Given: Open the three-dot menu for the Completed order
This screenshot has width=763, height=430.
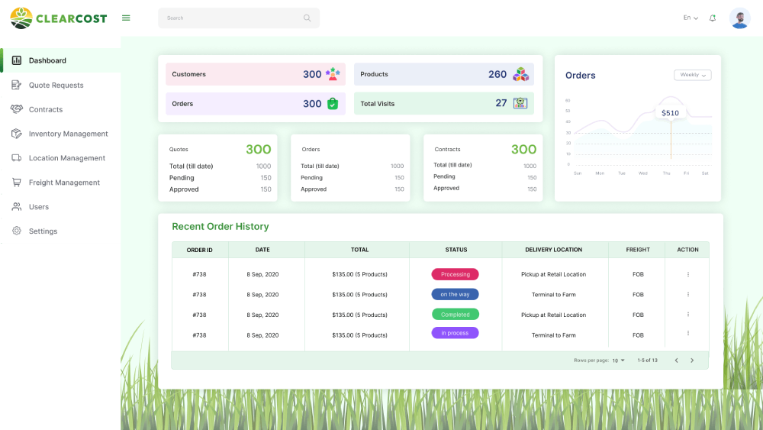Looking at the screenshot, I should (687, 315).
